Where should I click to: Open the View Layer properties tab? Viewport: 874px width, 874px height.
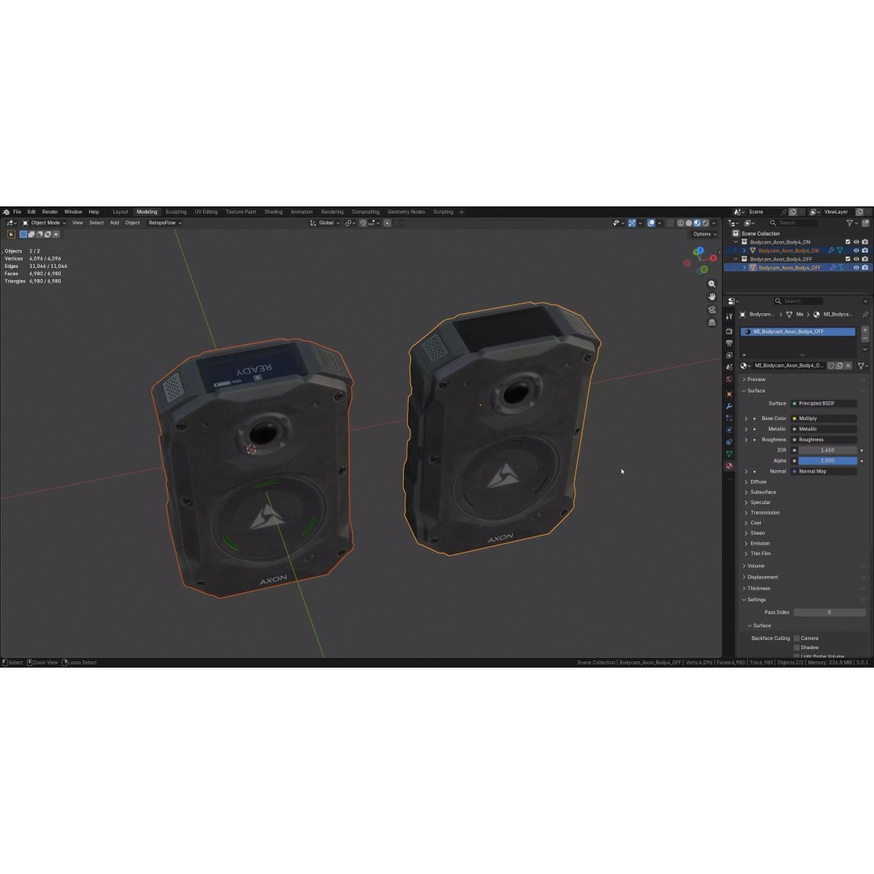click(x=729, y=355)
